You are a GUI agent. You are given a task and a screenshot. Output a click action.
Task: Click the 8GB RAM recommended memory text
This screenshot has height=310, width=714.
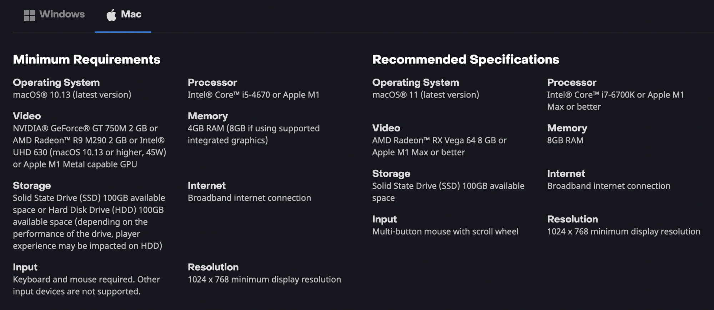tap(565, 140)
